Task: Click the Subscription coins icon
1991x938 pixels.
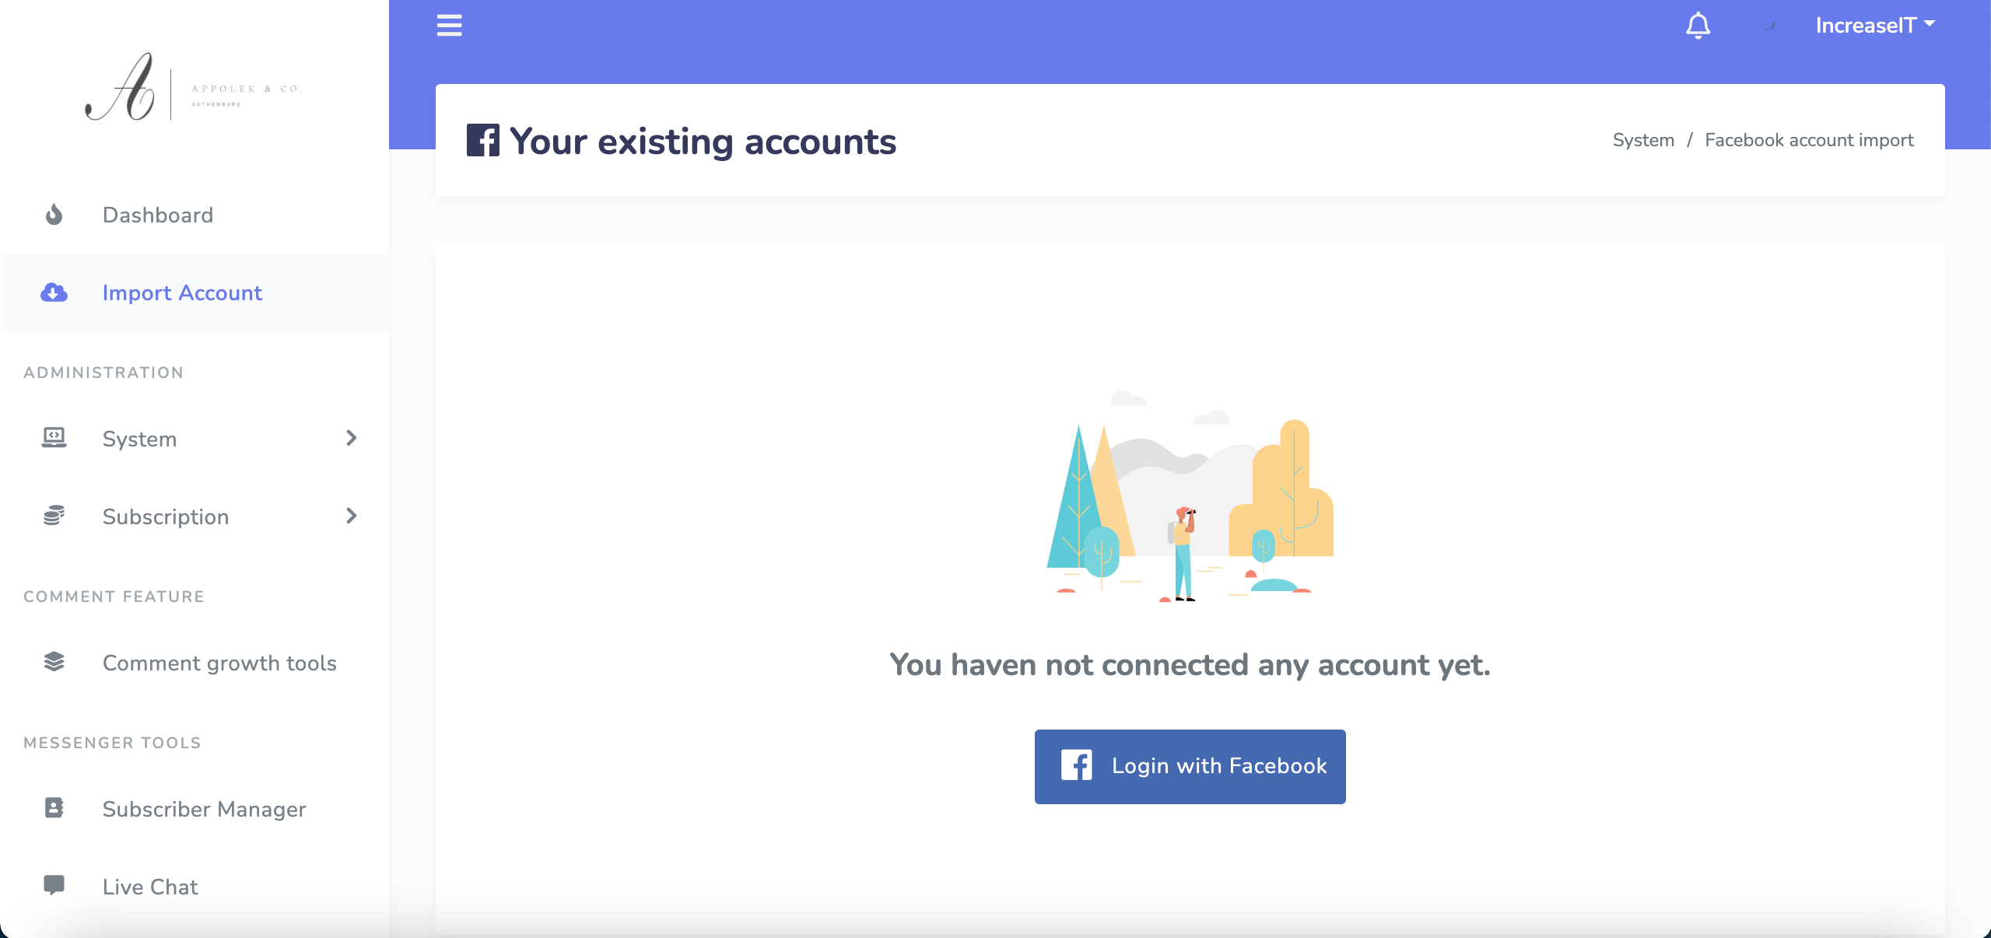Action: point(54,516)
